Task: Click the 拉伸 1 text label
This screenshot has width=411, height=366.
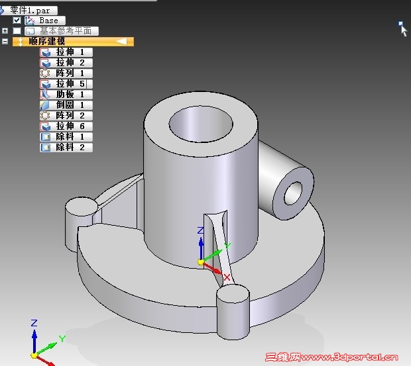Action: click(70, 52)
